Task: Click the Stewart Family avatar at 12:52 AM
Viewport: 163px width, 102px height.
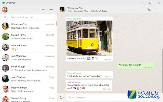Action: click(x=6, y=37)
